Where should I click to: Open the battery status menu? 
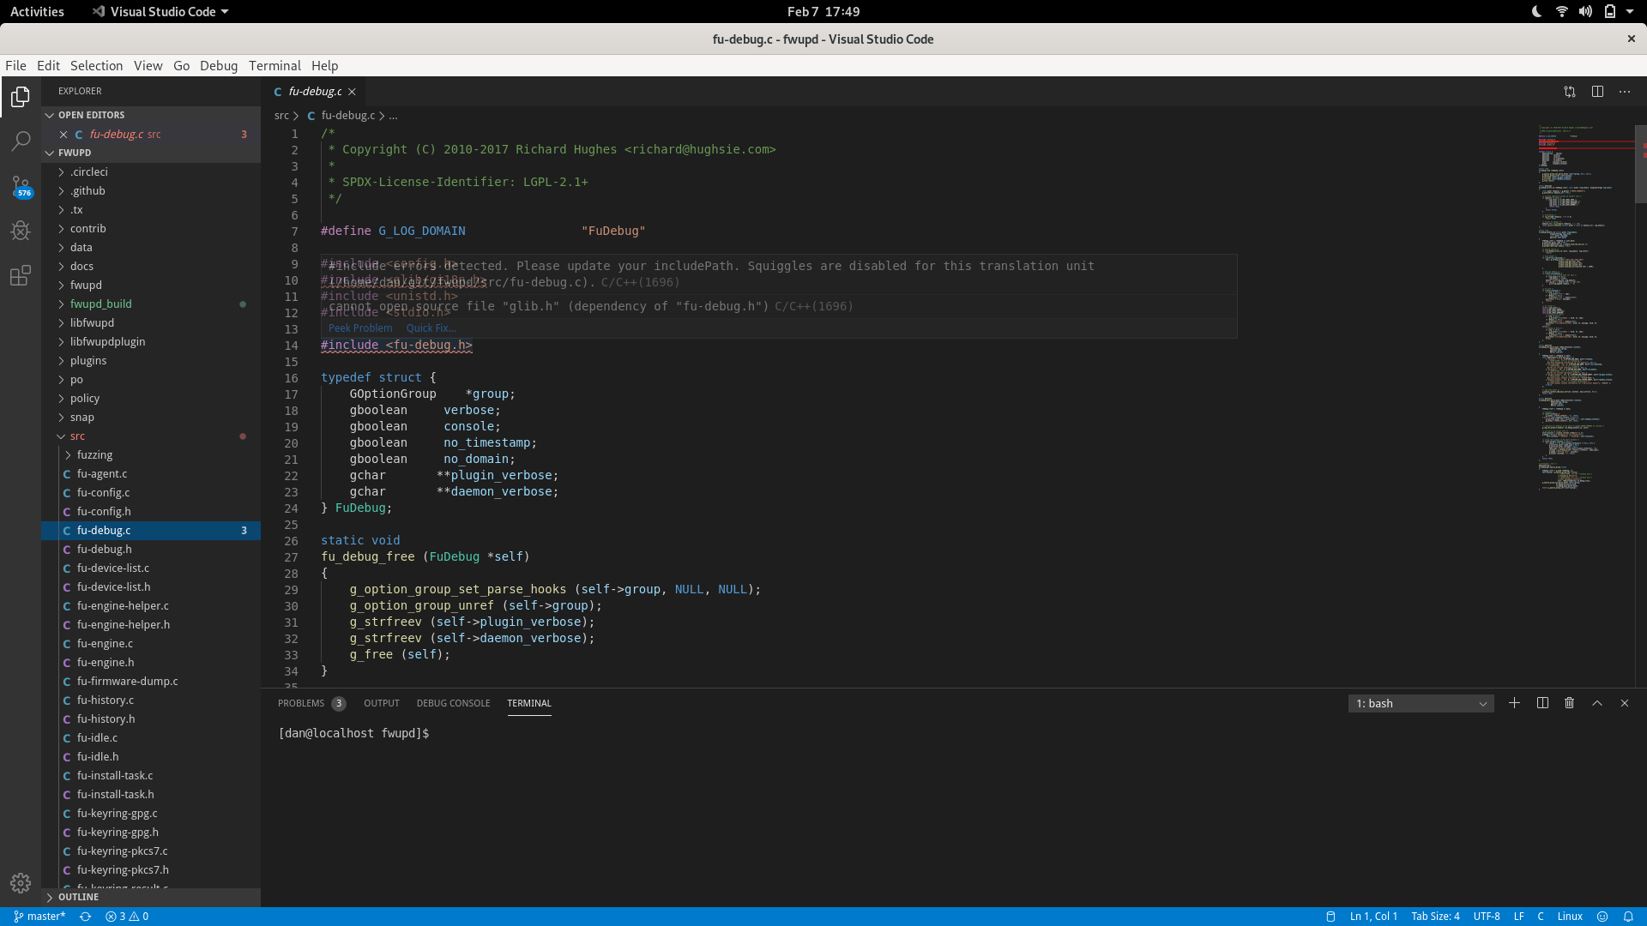click(x=1610, y=11)
